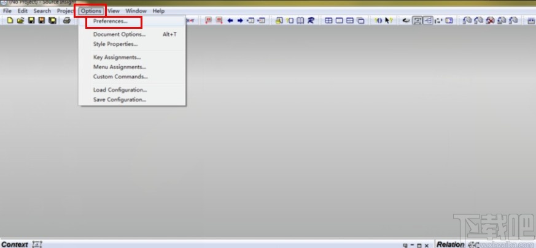Screen dimensions: 536x248
Task: Click the Save All stacked floppies icon
Action: (x=52, y=20)
